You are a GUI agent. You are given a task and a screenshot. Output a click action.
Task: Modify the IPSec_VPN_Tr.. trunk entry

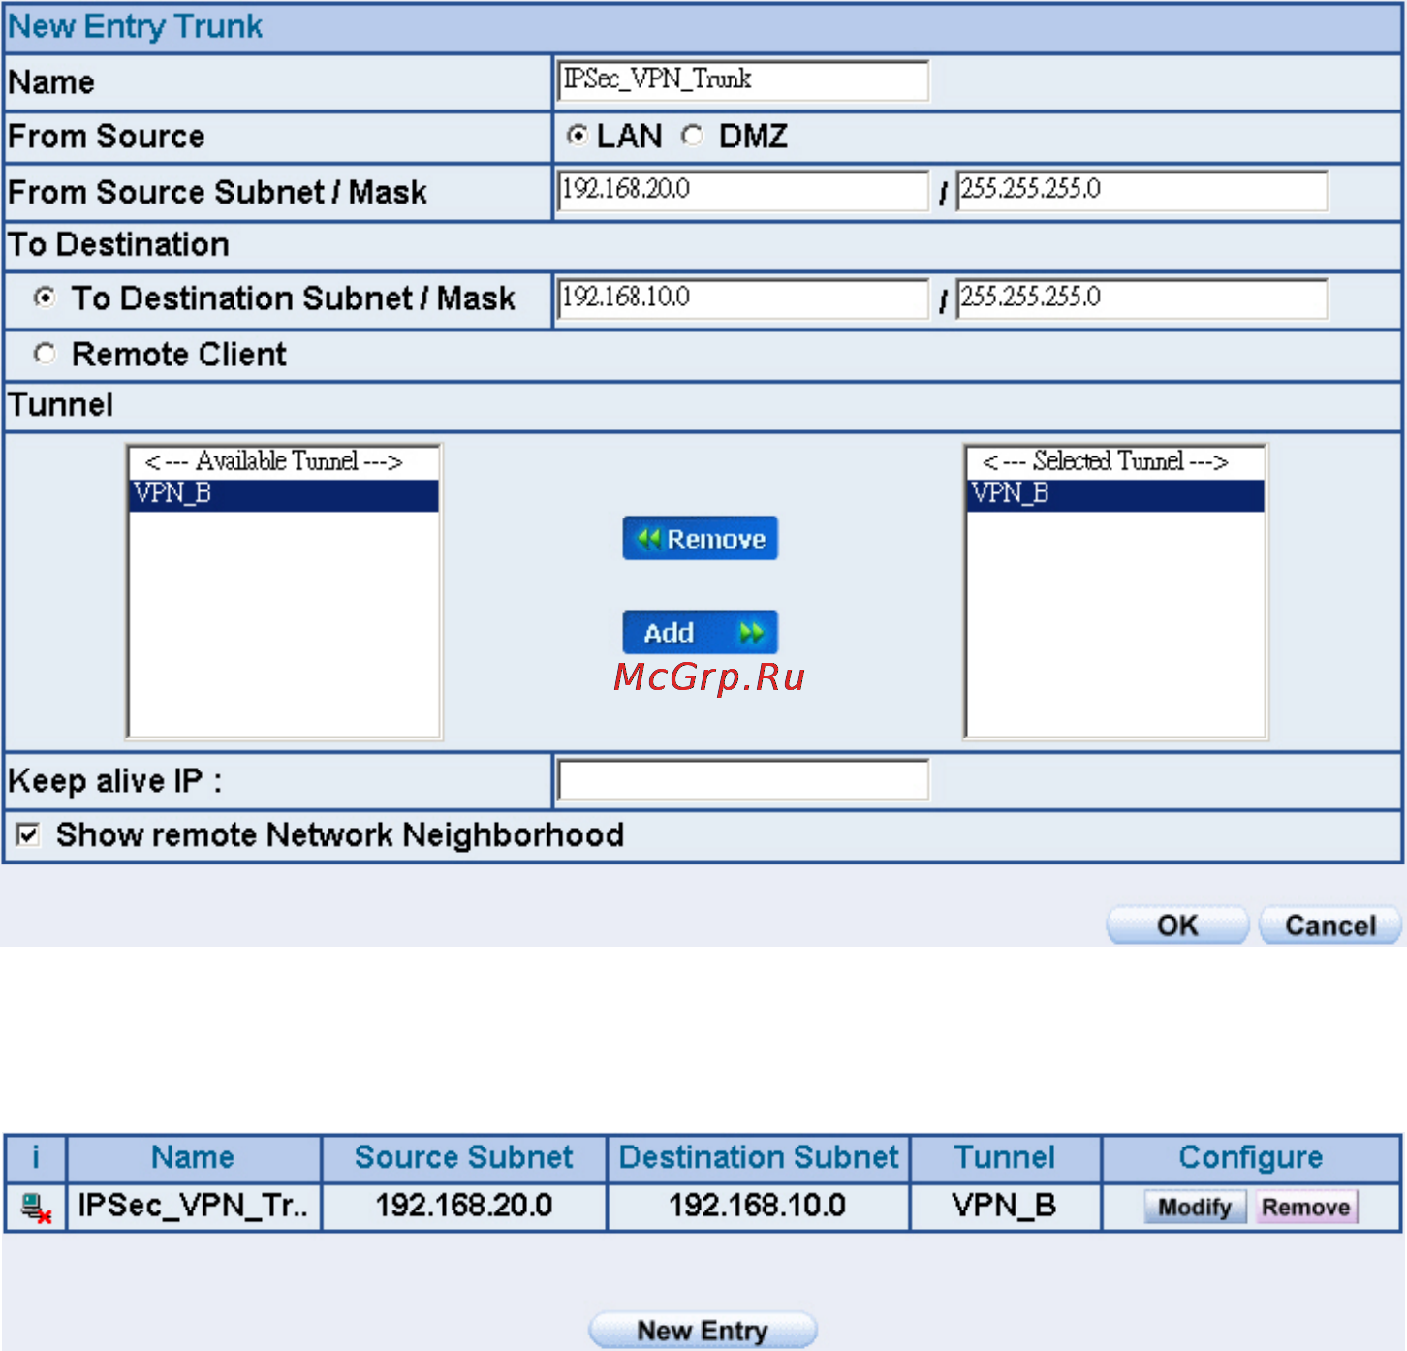coord(1195,1208)
